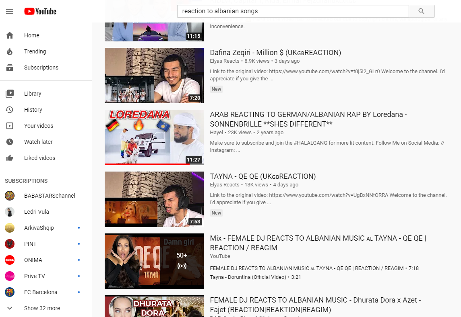The width and height of the screenshot is (461, 317).
Task: Click the search magnifier button
Action: (x=421, y=11)
